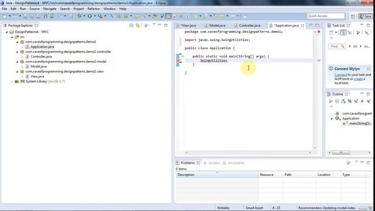
Task: Switch to the View.java editor tab
Action: (186, 25)
